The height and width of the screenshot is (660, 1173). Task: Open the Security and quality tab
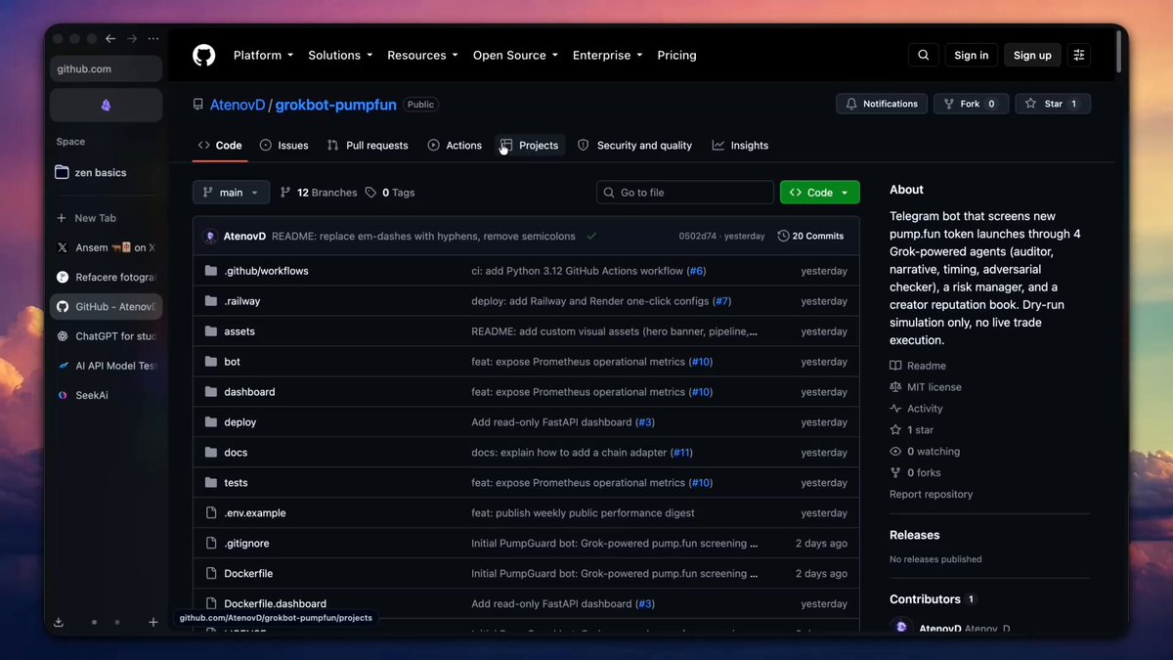click(x=634, y=146)
